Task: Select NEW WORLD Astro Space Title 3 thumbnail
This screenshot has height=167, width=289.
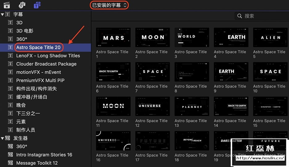Action: (192, 38)
